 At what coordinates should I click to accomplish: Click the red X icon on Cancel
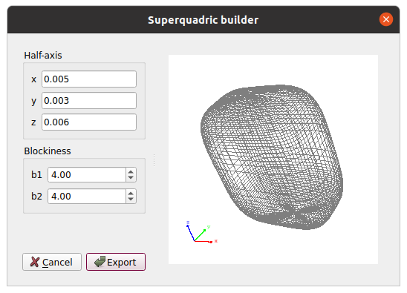35,262
